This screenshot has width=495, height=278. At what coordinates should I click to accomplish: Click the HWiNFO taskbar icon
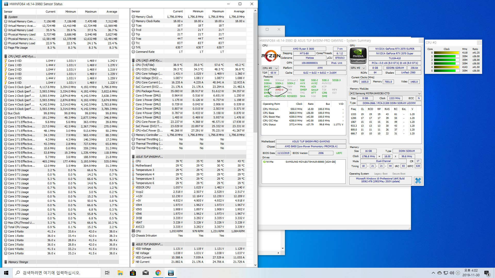tap(171, 273)
